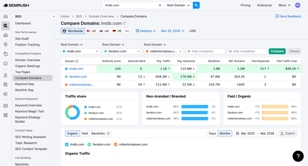This screenshot has height=166, width=308.
Task: Click the Export button
Action: tap(288, 133)
